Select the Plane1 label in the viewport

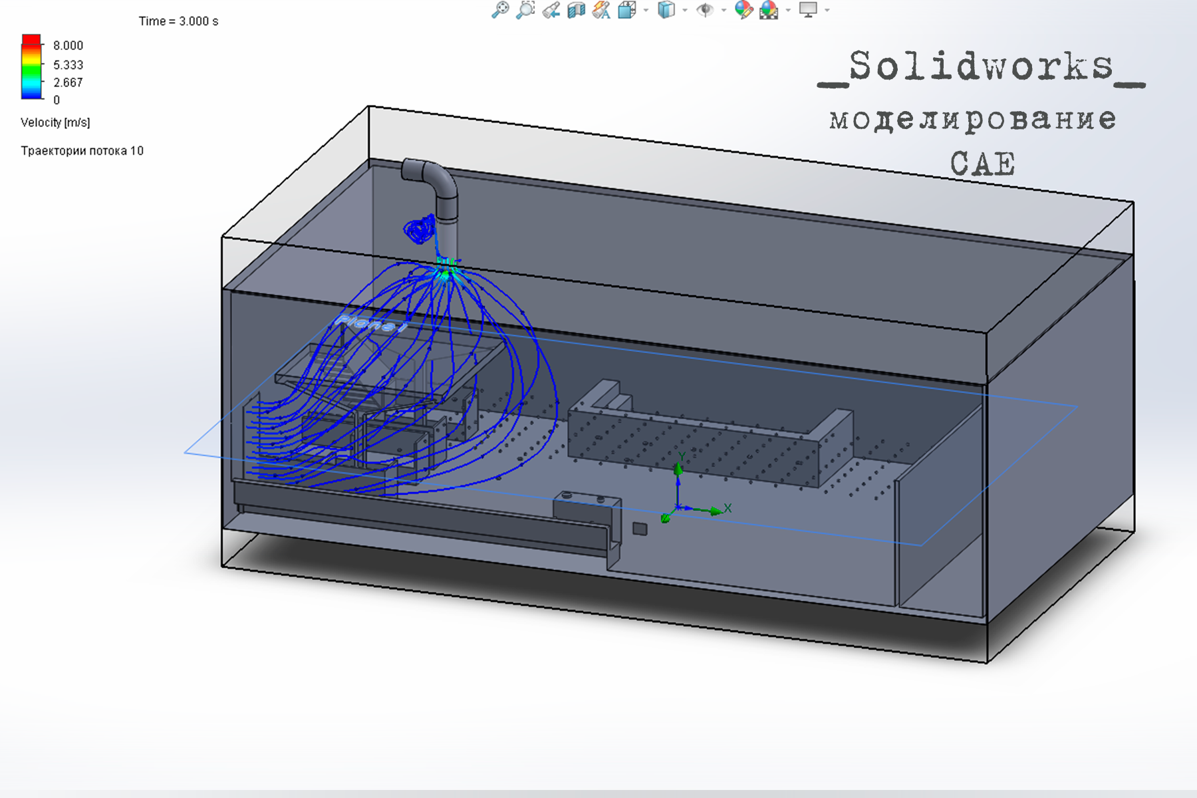coord(370,323)
